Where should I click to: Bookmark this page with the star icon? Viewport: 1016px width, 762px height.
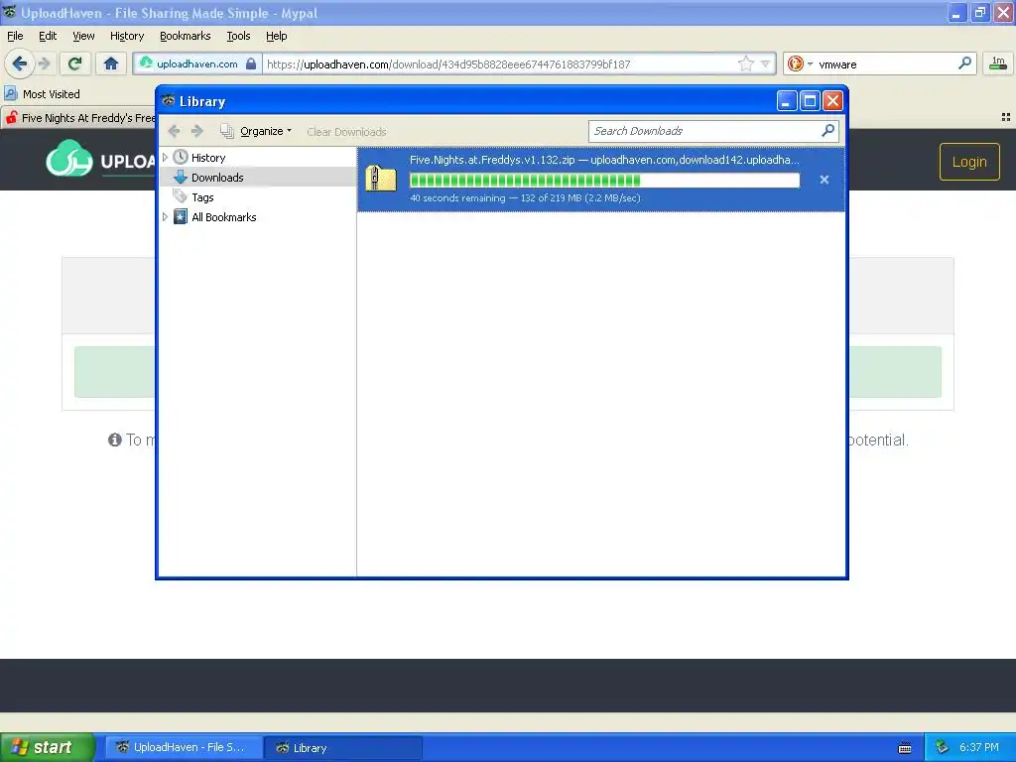746,63
